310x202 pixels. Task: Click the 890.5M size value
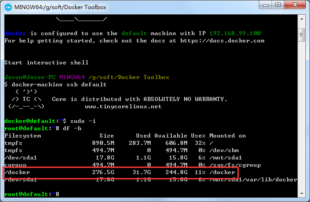click(x=103, y=143)
